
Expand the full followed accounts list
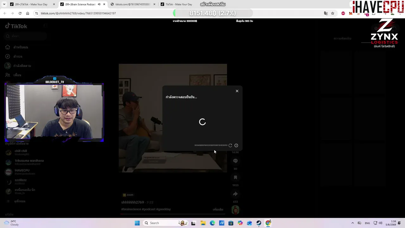click(17, 201)
